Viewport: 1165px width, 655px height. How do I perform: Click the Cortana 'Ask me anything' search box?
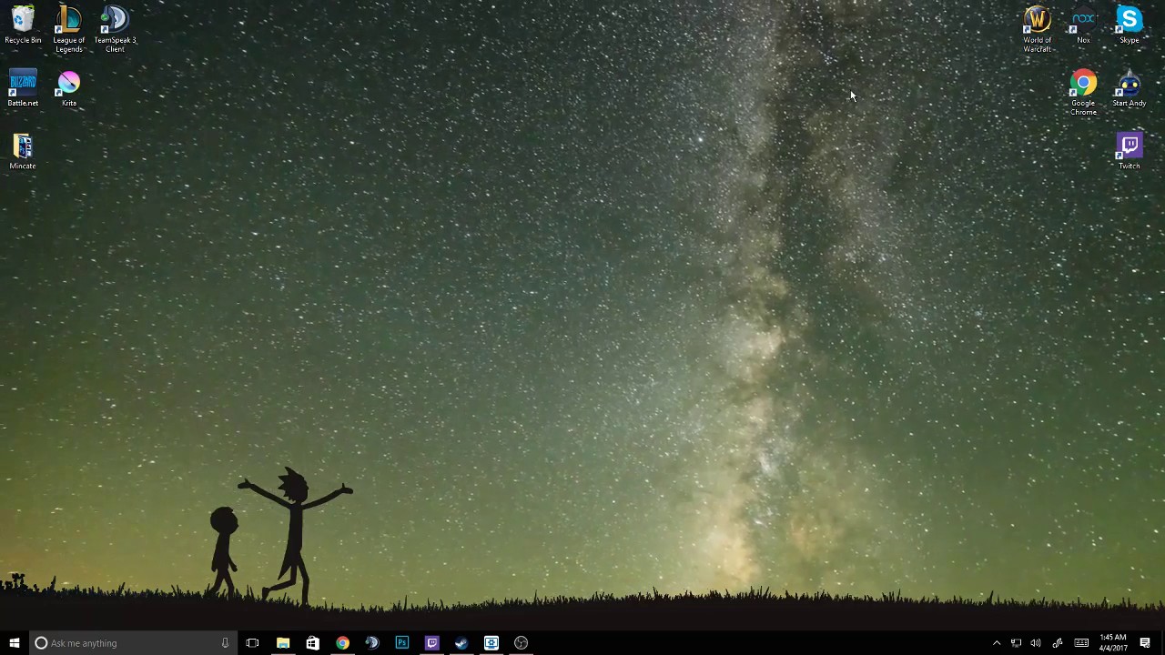pyautogui.click(x=134, y=643)
